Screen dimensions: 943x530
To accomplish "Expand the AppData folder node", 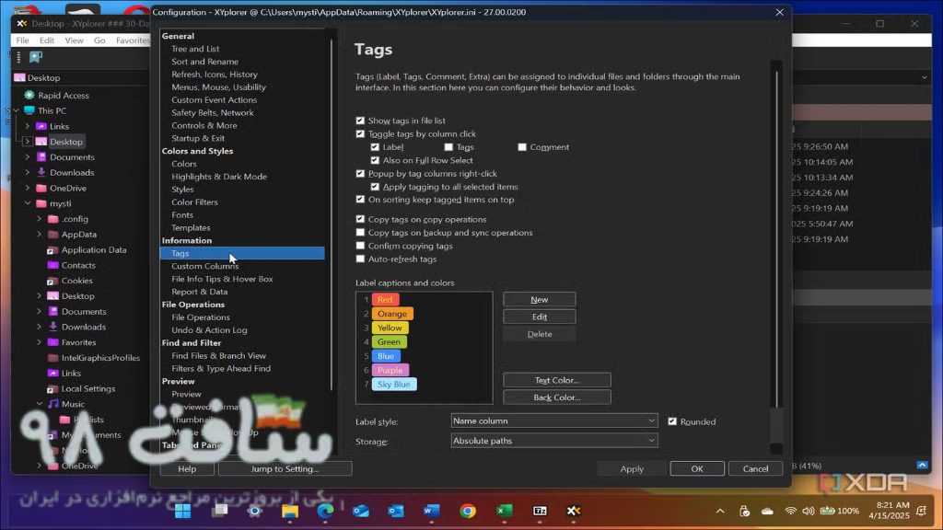I will point(39,235).
